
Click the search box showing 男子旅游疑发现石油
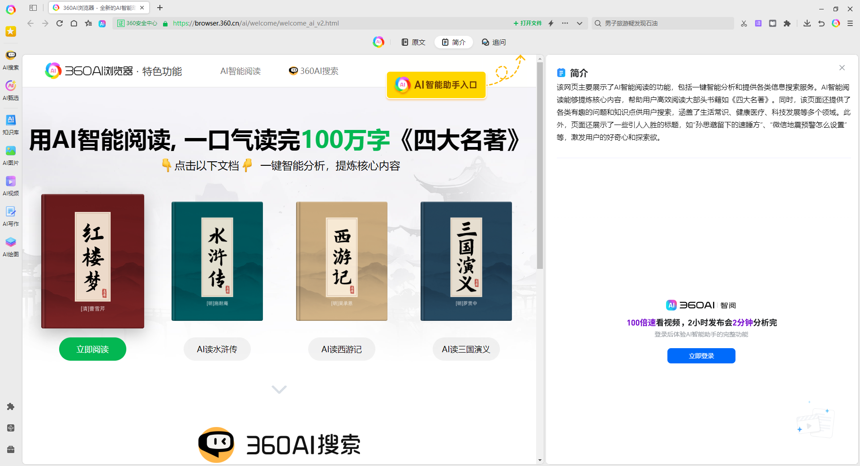click(663, 23)
